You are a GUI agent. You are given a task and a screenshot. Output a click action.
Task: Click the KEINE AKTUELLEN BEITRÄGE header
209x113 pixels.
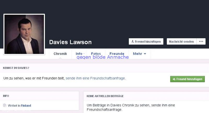click(x=105, y=96)
